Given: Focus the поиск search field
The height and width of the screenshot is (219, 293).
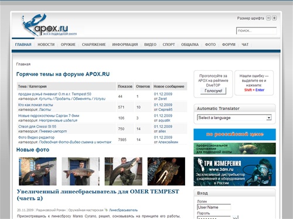Looking at the screenshot, I should click(x=256, y=31).
